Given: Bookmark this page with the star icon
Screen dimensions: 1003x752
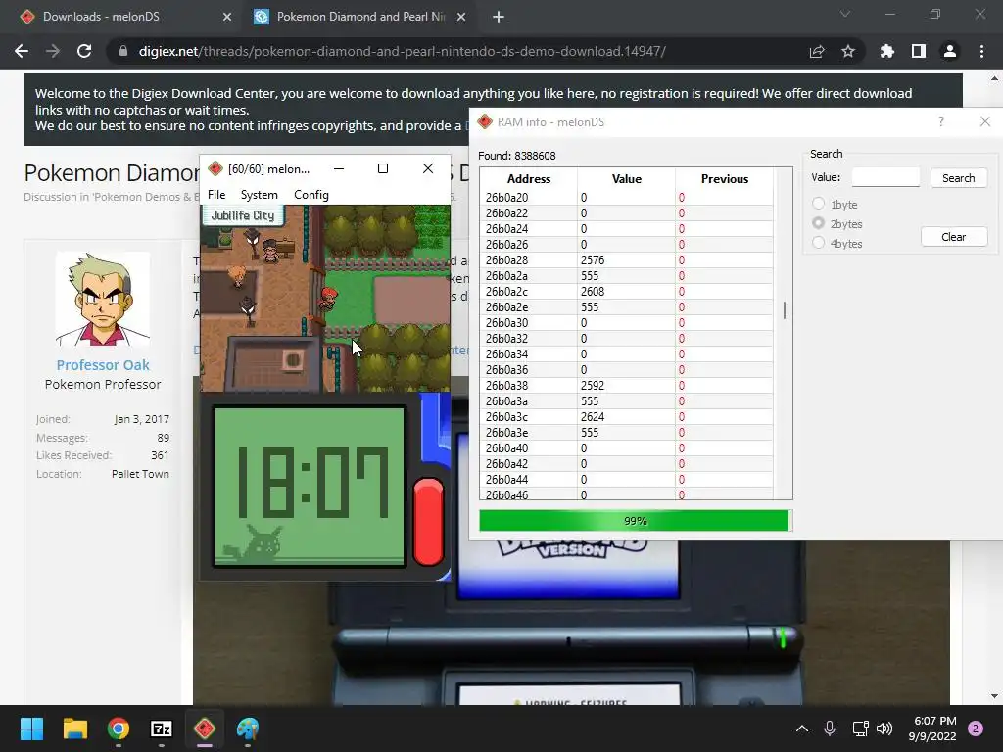Looking at the screenshot, I should [848, 51].
